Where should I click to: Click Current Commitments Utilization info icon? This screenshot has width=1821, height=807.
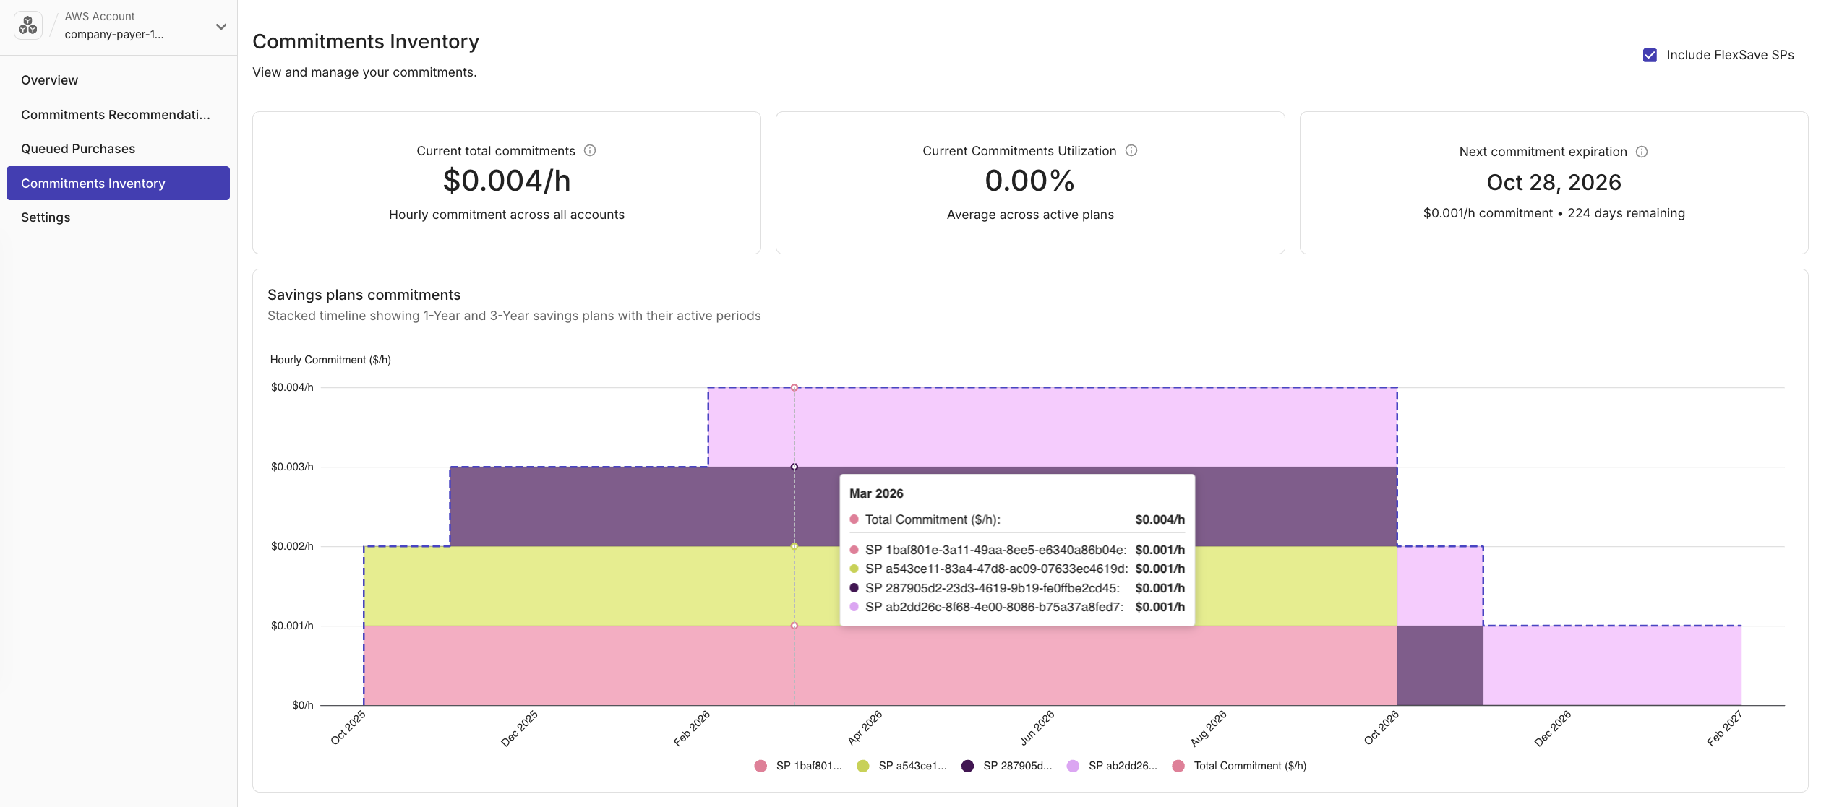(1131, 150)
